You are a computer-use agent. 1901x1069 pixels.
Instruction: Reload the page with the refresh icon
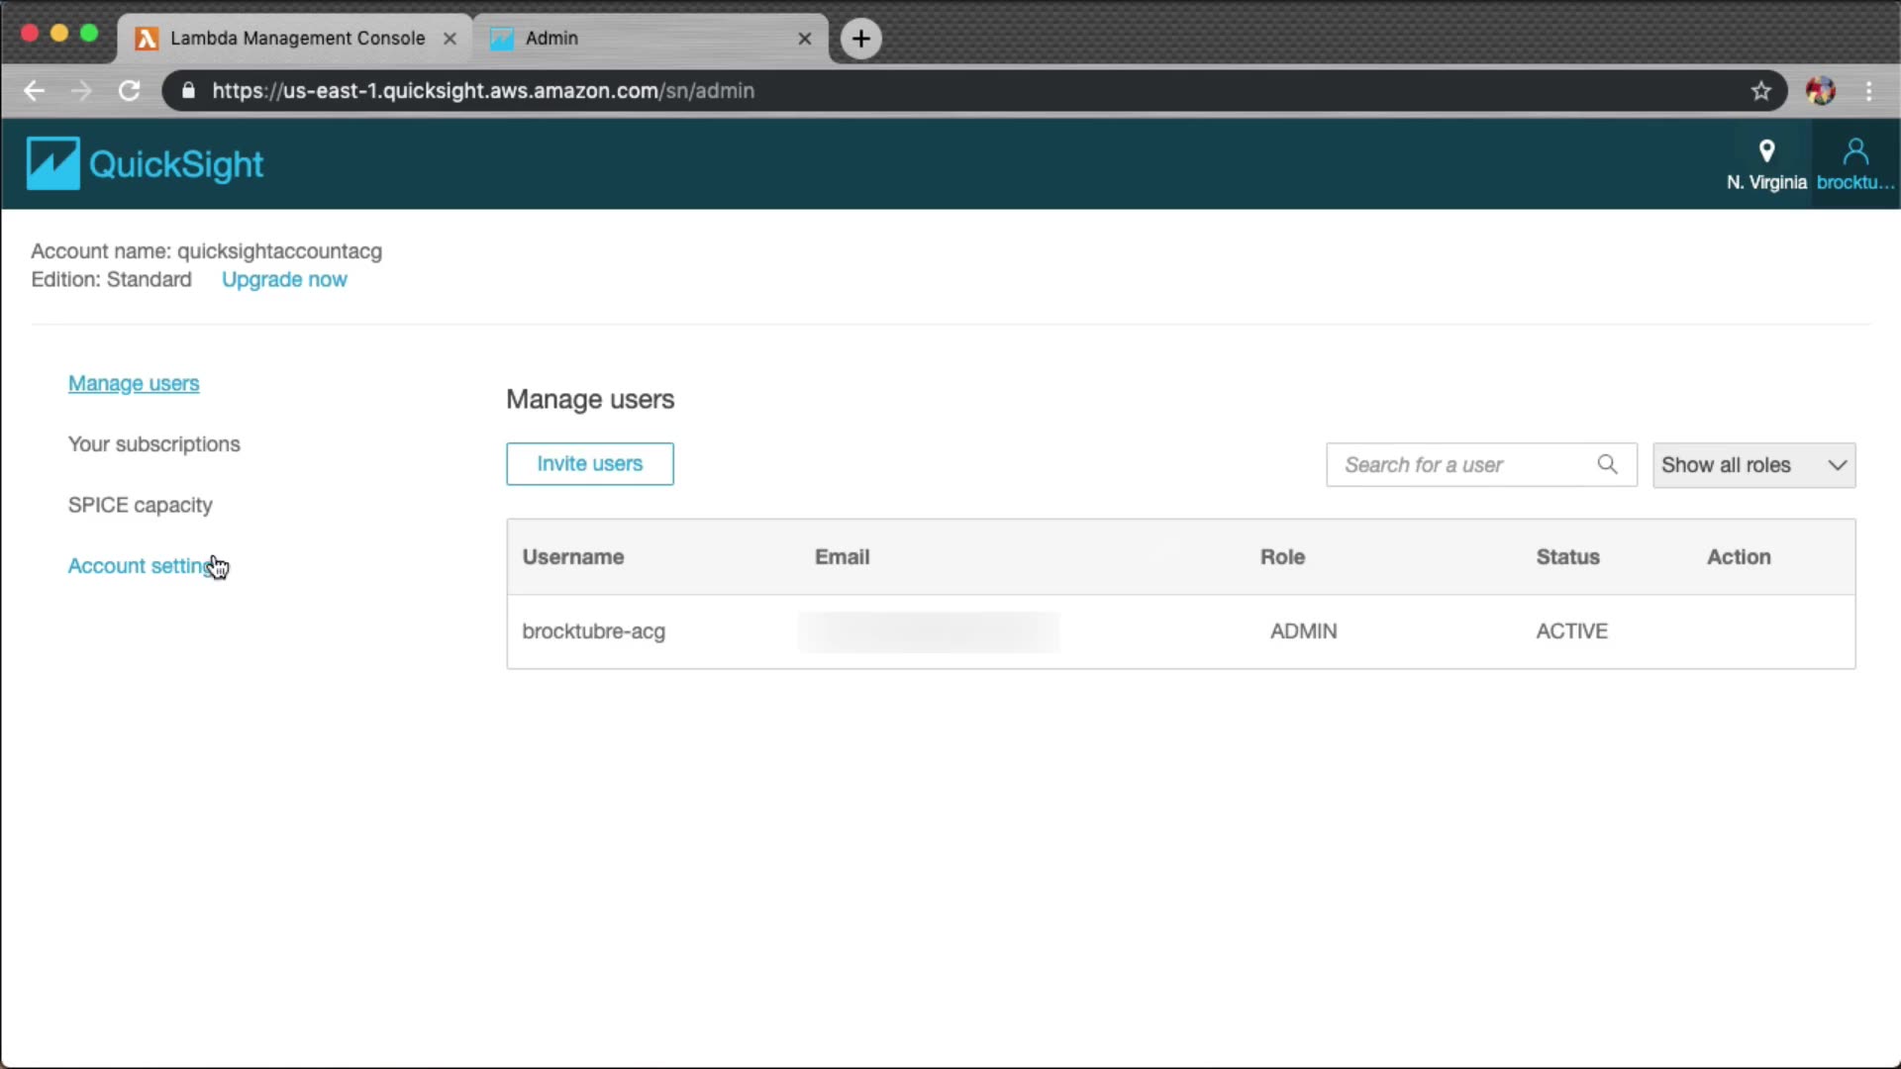[x=129, y=91]
